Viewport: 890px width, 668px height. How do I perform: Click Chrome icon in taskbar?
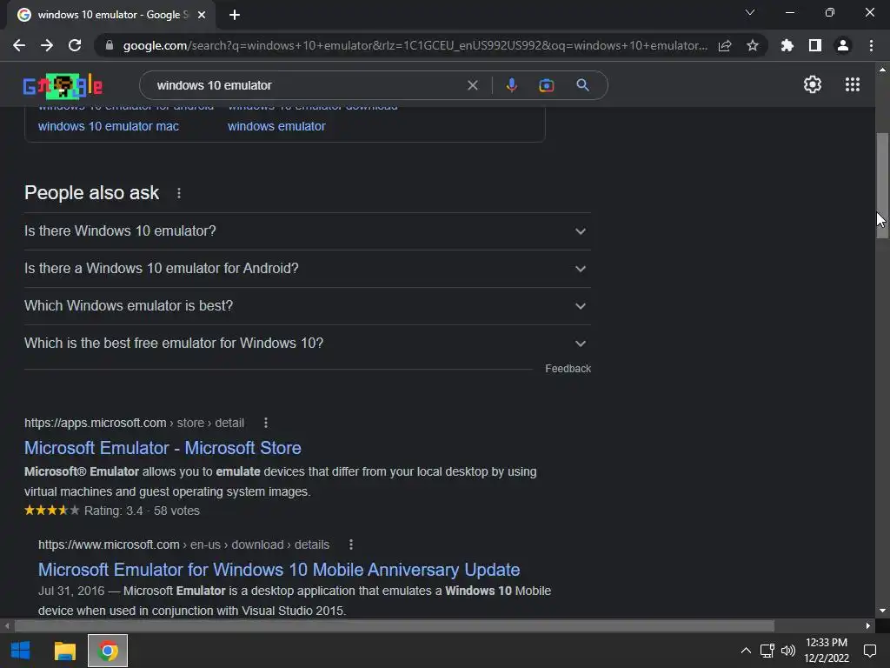(x=108, y=651)
